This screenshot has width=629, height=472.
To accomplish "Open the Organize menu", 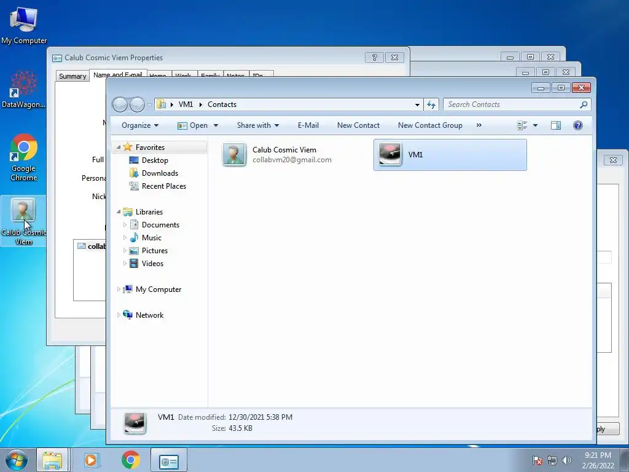I will coord(140,125).
